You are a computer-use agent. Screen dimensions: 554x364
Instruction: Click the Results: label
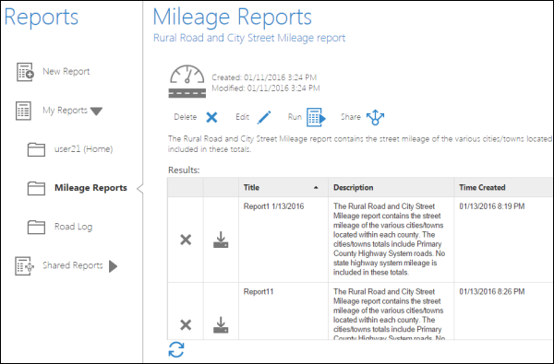[184, 170]
